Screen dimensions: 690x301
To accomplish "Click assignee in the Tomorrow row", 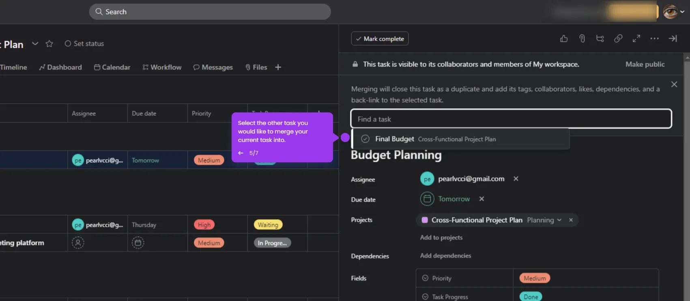I will click(x=97, y=160).
